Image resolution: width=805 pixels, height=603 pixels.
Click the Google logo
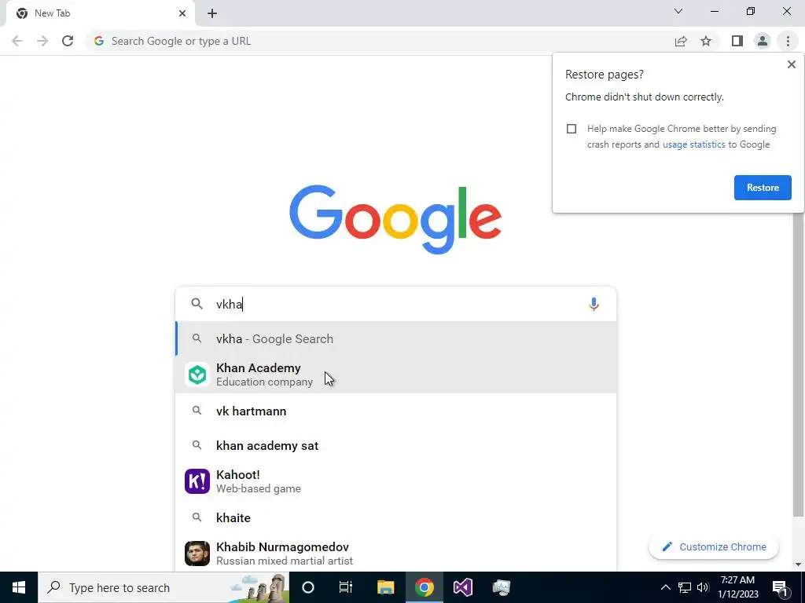click(395, 220)
